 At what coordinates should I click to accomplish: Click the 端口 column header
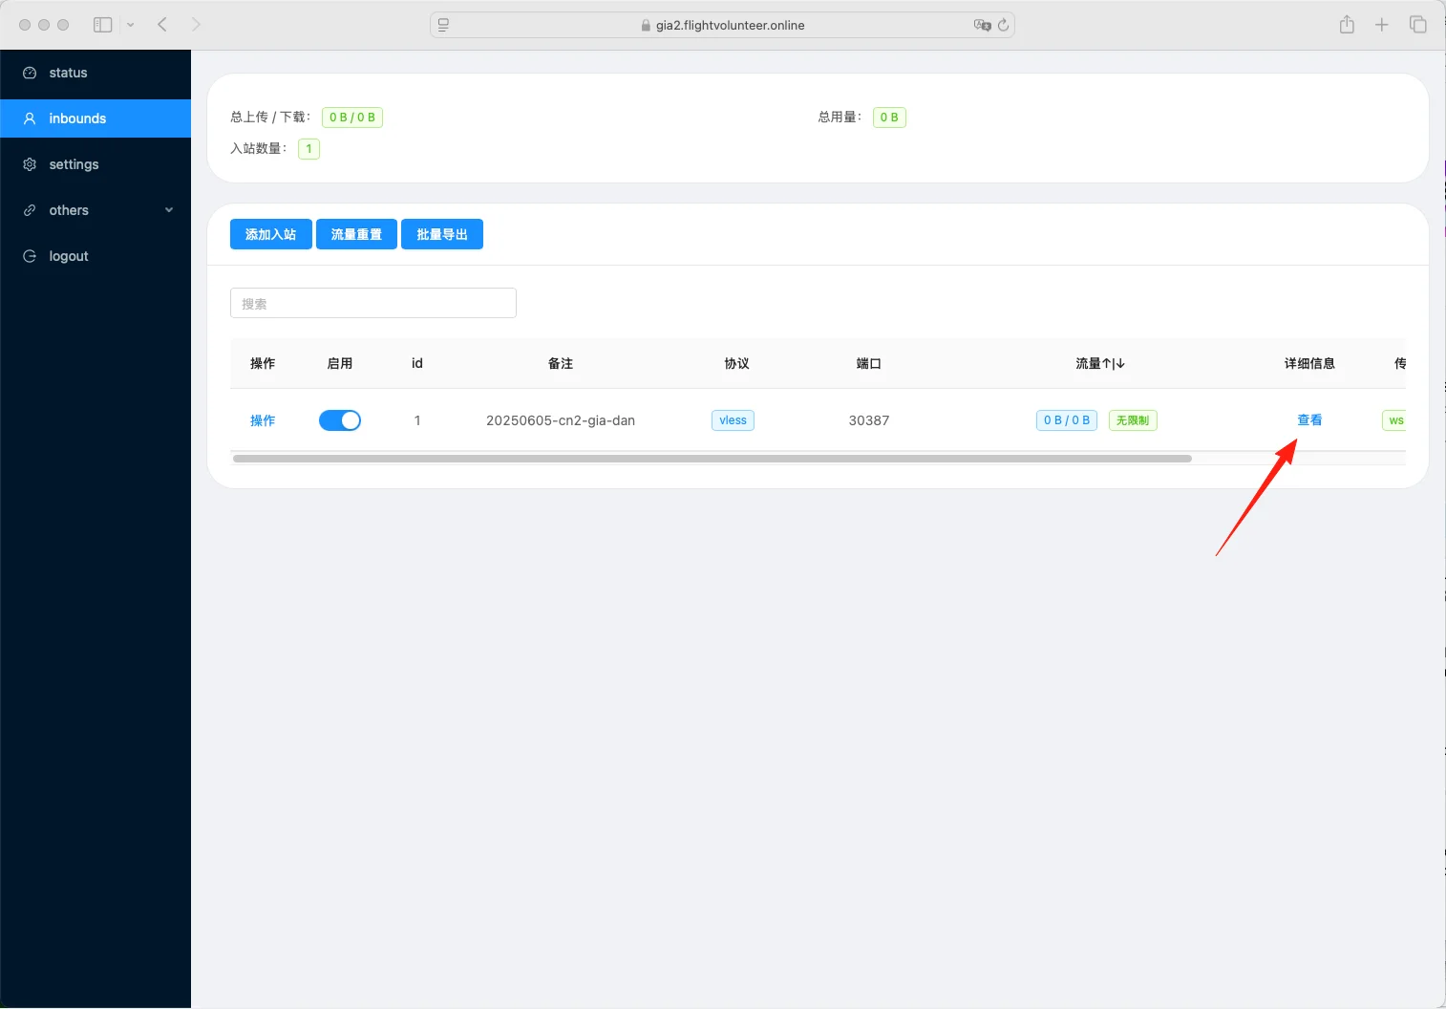tap(869, 363)
